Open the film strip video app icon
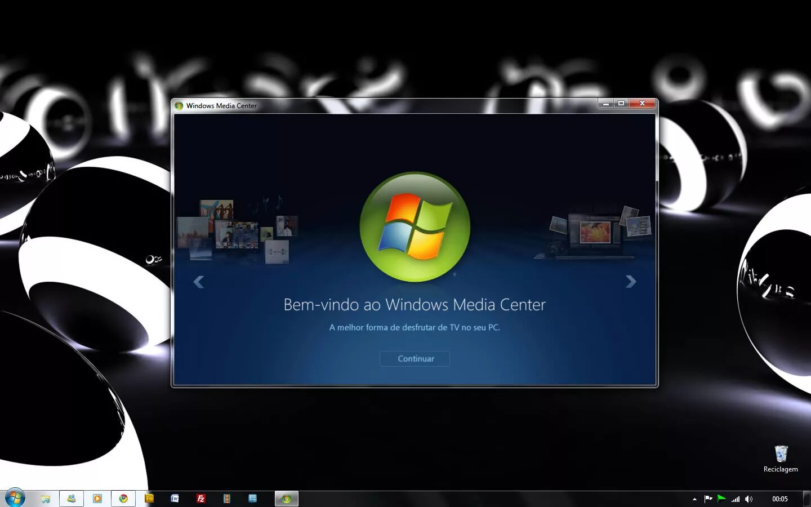The image size is (811, 507). pyautogui.click(x=227, y=499)
